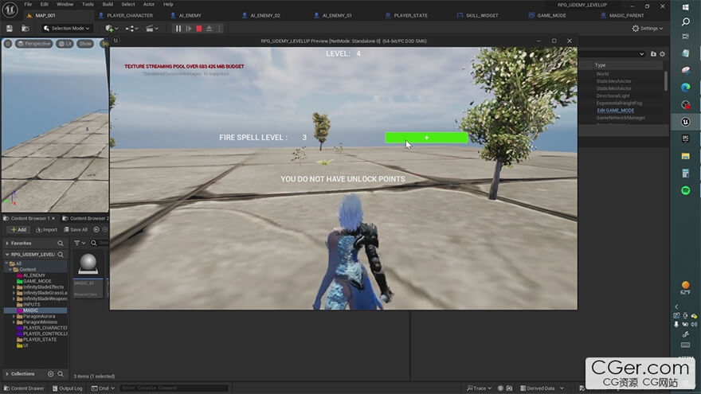701x394 pixels.
Task: Add a new collection with the plus icon
Action: (50, 374)
